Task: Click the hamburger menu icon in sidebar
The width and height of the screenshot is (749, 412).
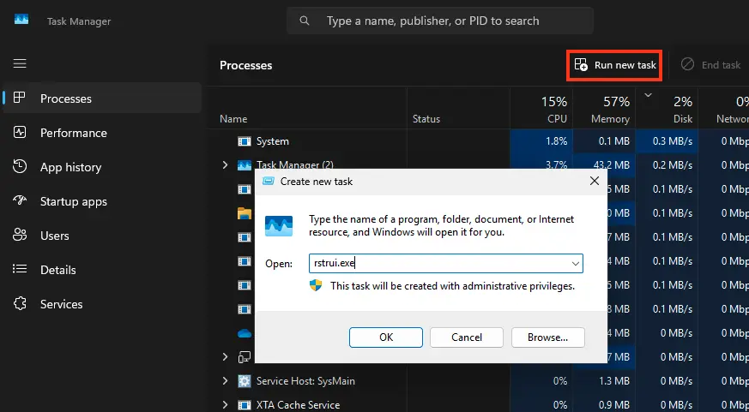Action: [x=20, y=63]
